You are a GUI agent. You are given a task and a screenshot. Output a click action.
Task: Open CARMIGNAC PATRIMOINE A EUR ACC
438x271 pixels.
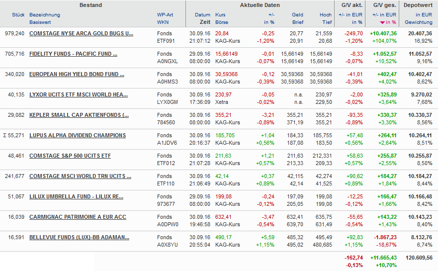78,217
